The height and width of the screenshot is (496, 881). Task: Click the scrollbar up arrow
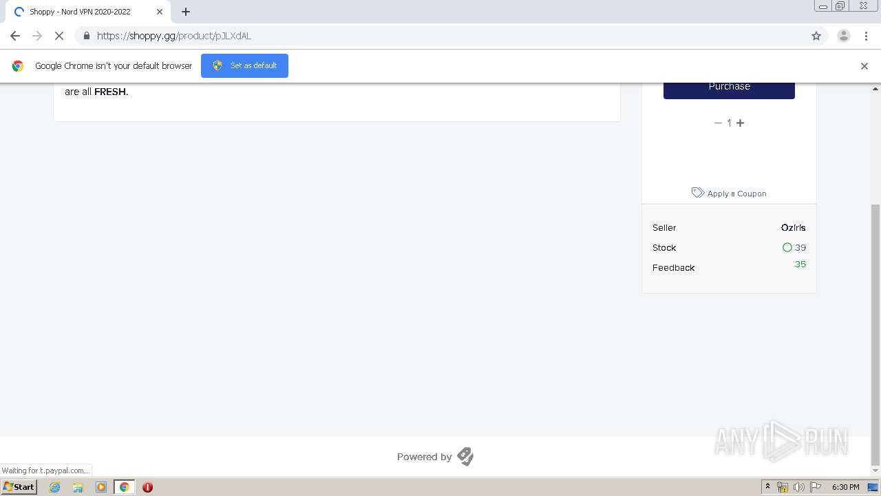click(875, 89)
